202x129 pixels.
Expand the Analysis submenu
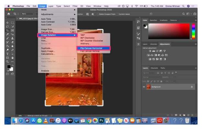58,71
